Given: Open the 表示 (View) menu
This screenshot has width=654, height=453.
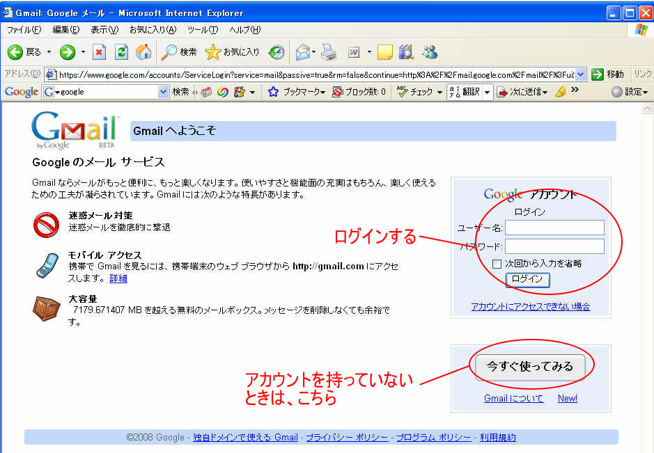Looking at the screenshot, I should coord(104,30).
